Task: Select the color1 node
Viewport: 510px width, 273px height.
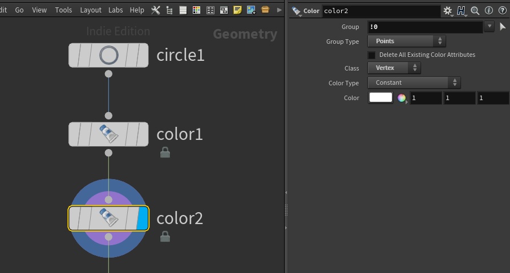Action: (x=108, y=134)
